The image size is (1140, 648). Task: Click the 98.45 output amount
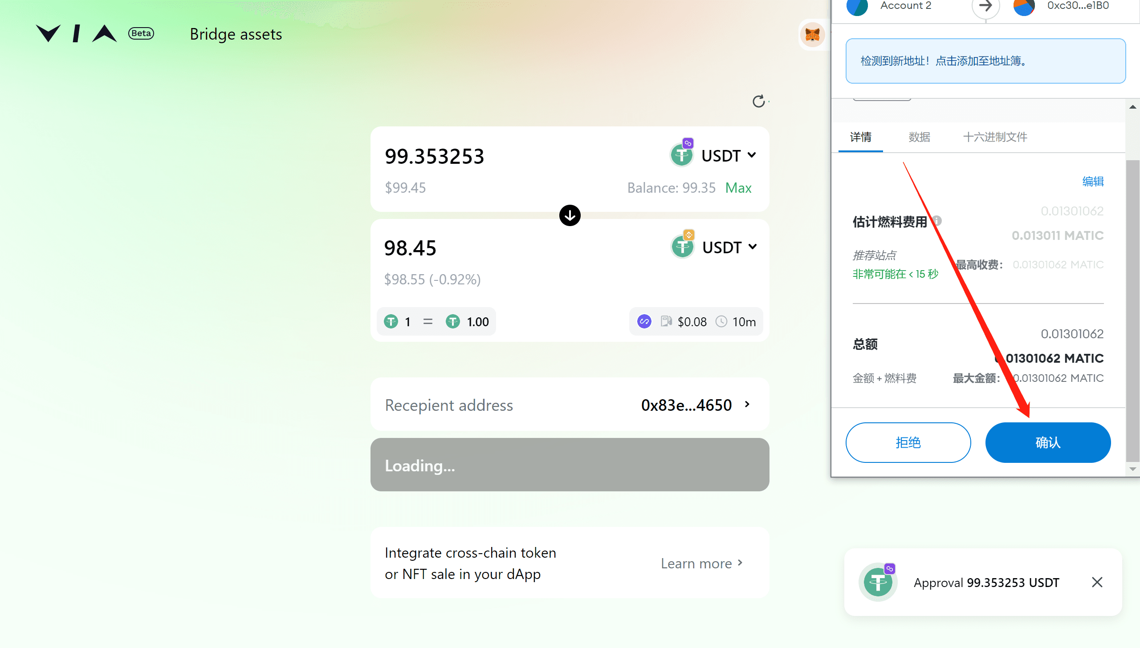point(410,248)
